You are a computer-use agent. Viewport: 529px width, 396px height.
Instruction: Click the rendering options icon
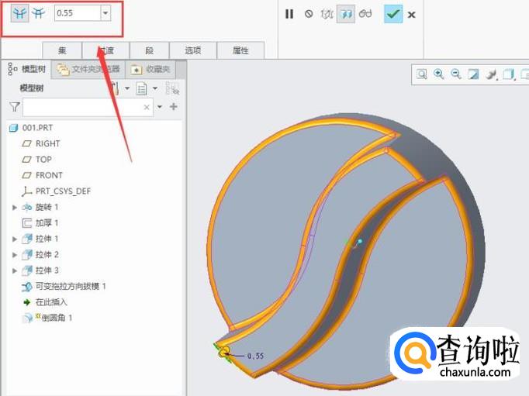coord(491,74)
